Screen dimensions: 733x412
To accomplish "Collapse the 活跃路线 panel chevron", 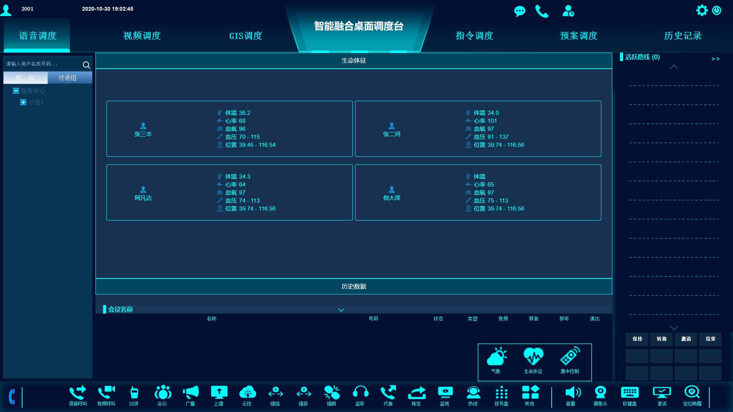I will (674, 67).
